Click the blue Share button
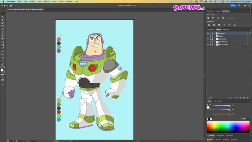This screenshot has width=252, height=142. [x=233, y=6]
